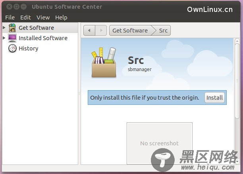Select Get Software in the sidebar

tap(40, 28)
